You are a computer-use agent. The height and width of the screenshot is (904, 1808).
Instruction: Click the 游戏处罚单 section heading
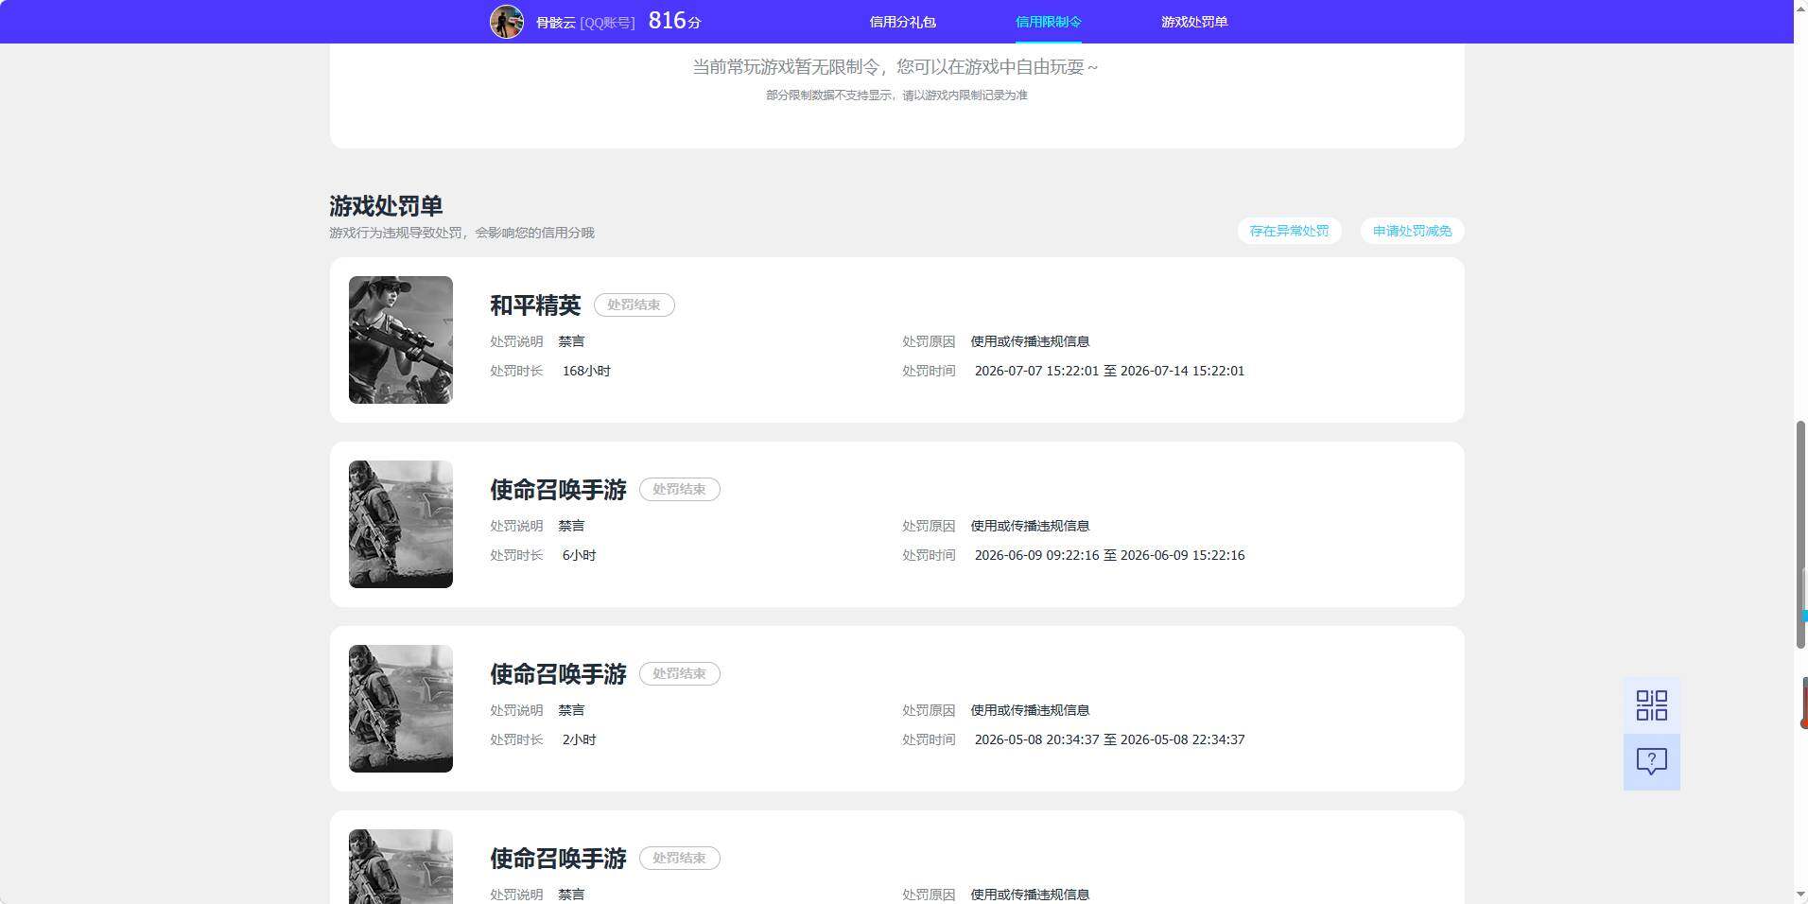point(386,205)
